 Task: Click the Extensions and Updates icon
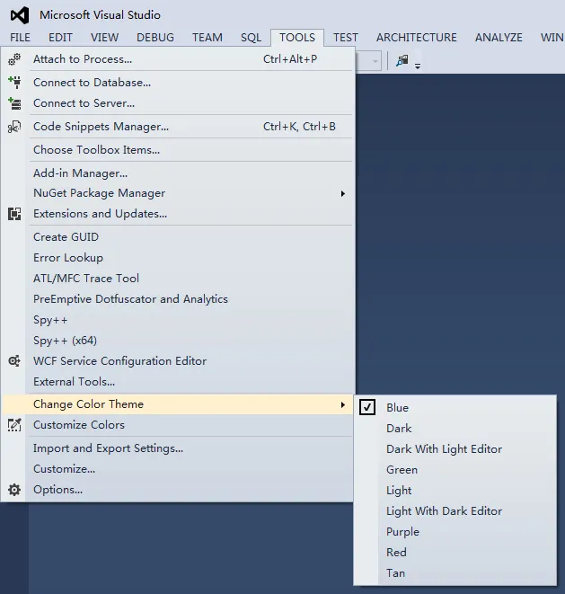(14, 214)
